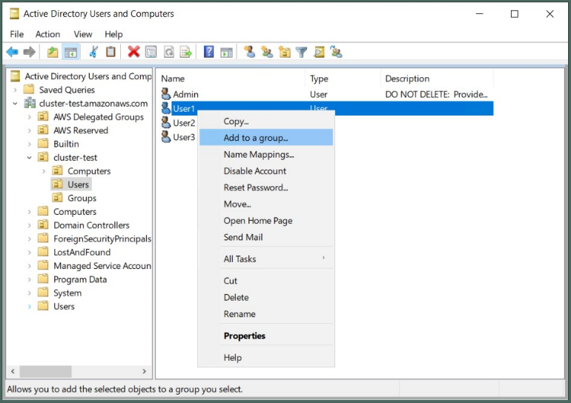The width and height of the screenshot is (571, 403).
Task: Click the Add to group toolbar icon
Action: (x=336, y=52)
